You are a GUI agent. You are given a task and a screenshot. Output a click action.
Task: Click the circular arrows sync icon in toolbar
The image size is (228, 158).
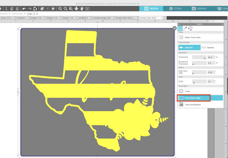[35, 9]
